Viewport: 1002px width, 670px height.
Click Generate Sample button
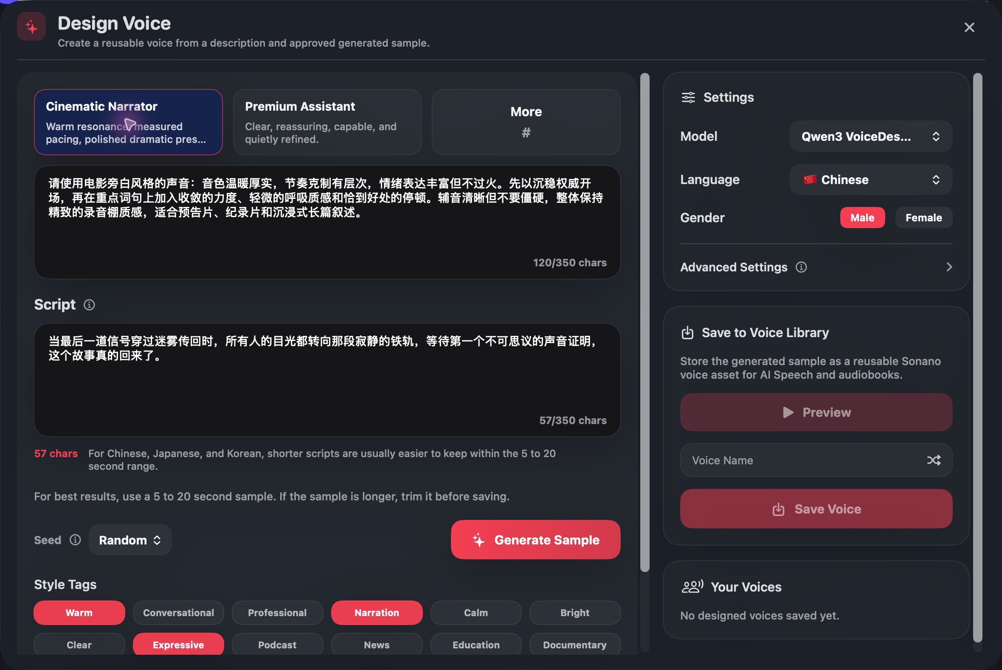click(x=535, y=540)
